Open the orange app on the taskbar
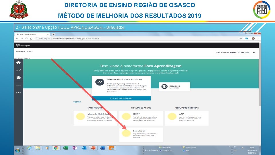This screenshot has width=275, height=155. 111,148
